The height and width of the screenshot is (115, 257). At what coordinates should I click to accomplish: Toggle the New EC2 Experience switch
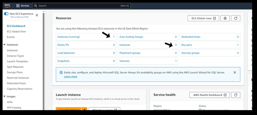(x=6, y=14)
